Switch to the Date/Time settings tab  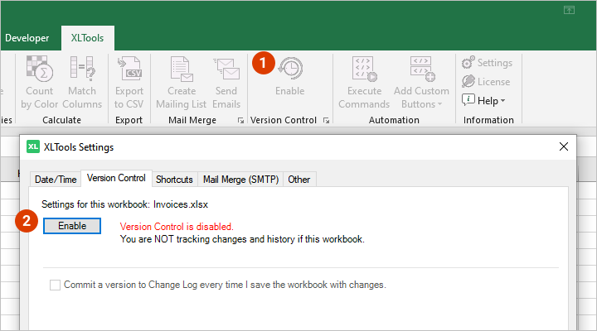(x=55, y=179)
